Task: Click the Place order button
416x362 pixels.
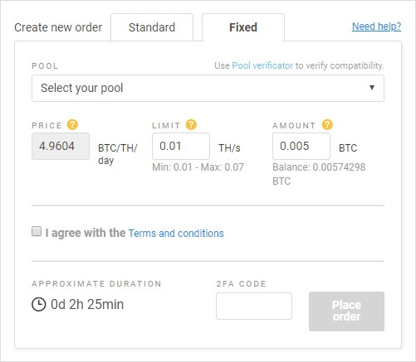Action: tap(346, 311)
